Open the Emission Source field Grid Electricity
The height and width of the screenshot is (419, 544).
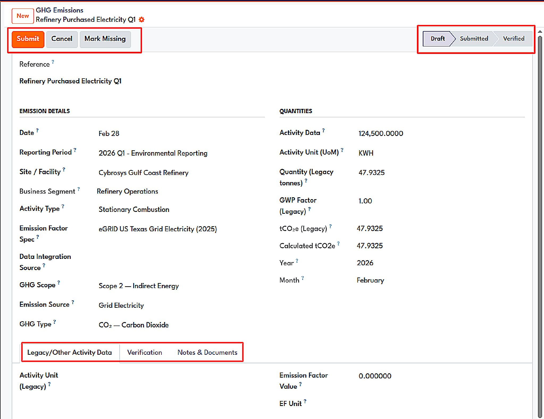[x=121, y=306]
